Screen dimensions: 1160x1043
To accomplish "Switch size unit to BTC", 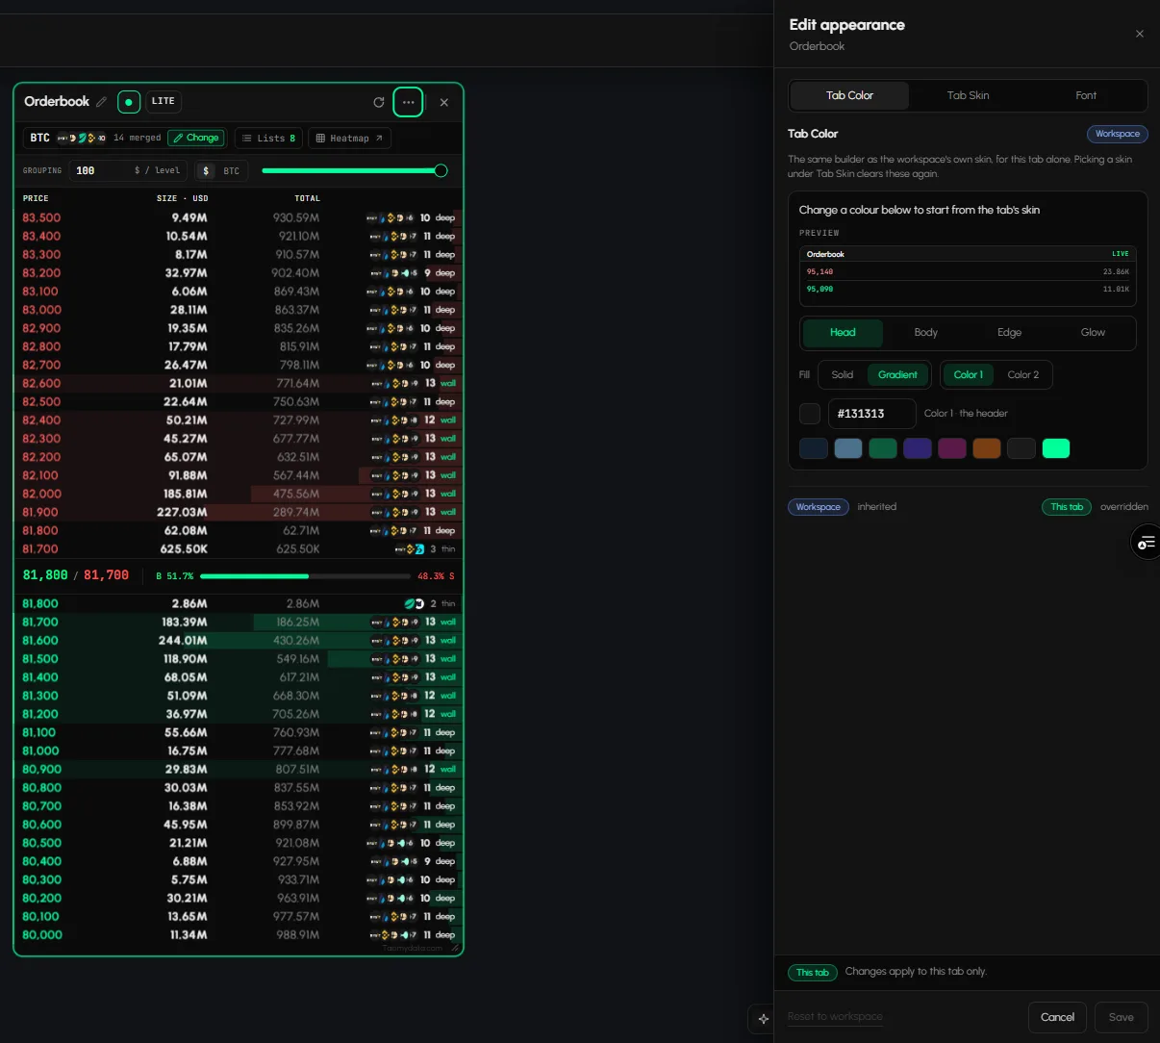I will tap(232, 170).
